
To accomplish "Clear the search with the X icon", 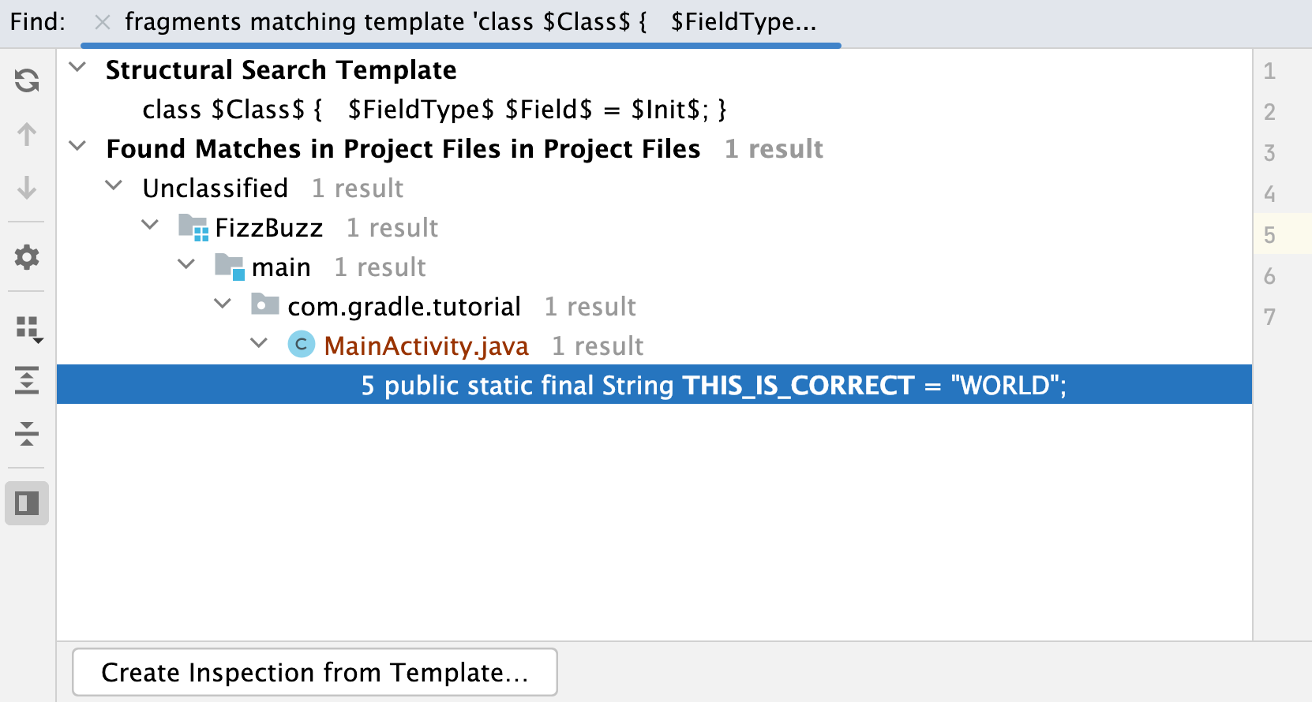I will 101,21.
